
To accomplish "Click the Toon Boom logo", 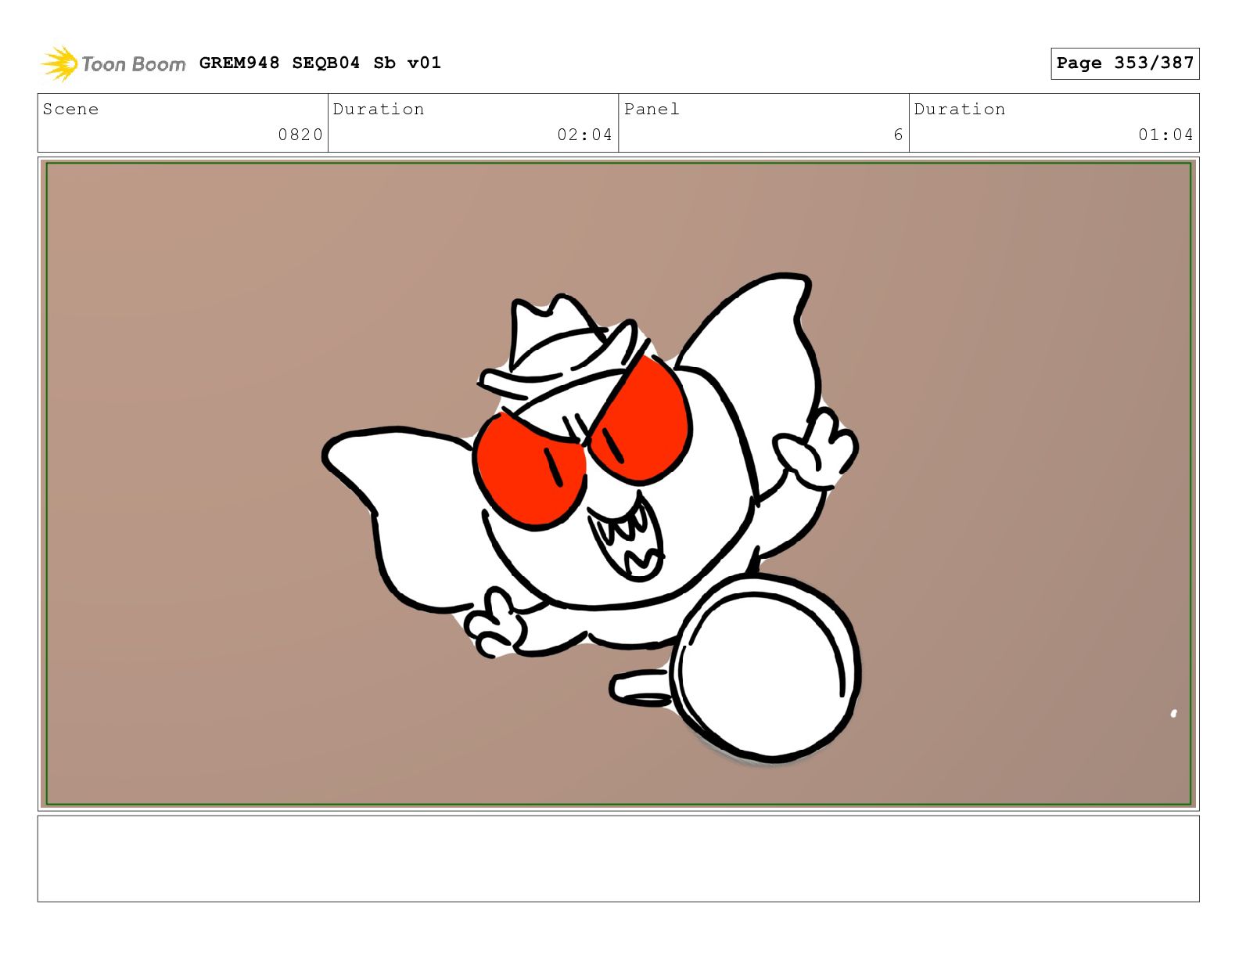I will [x=113, y=63].
